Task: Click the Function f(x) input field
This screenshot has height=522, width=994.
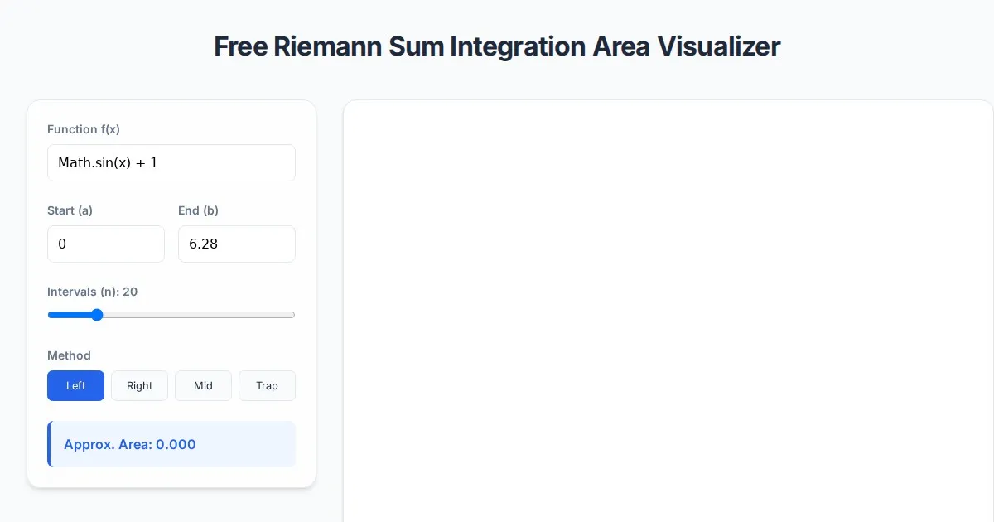Action: click(171, 163)
